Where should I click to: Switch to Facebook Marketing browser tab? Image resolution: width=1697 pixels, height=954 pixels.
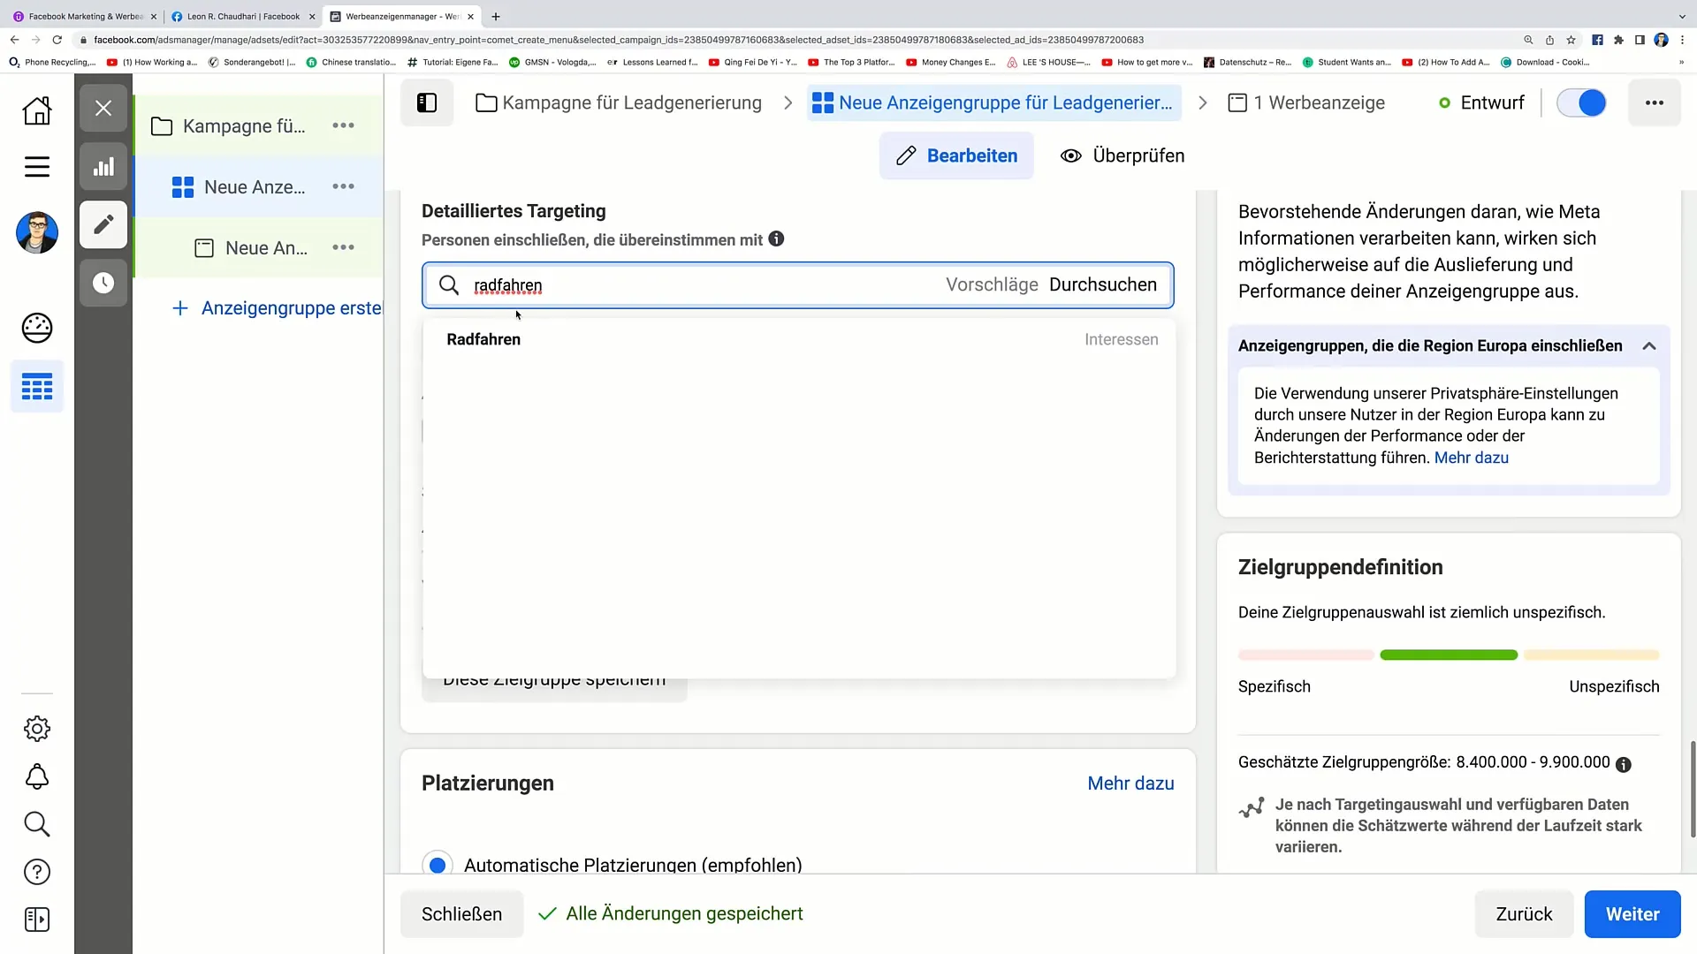click(85, 16)
